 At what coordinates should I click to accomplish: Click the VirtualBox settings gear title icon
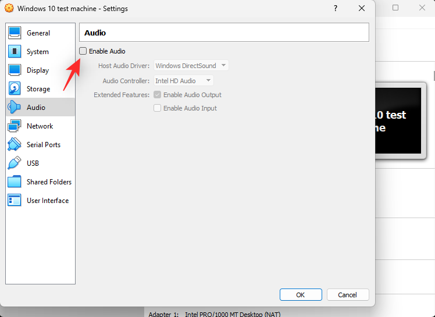tap(9, 8)
